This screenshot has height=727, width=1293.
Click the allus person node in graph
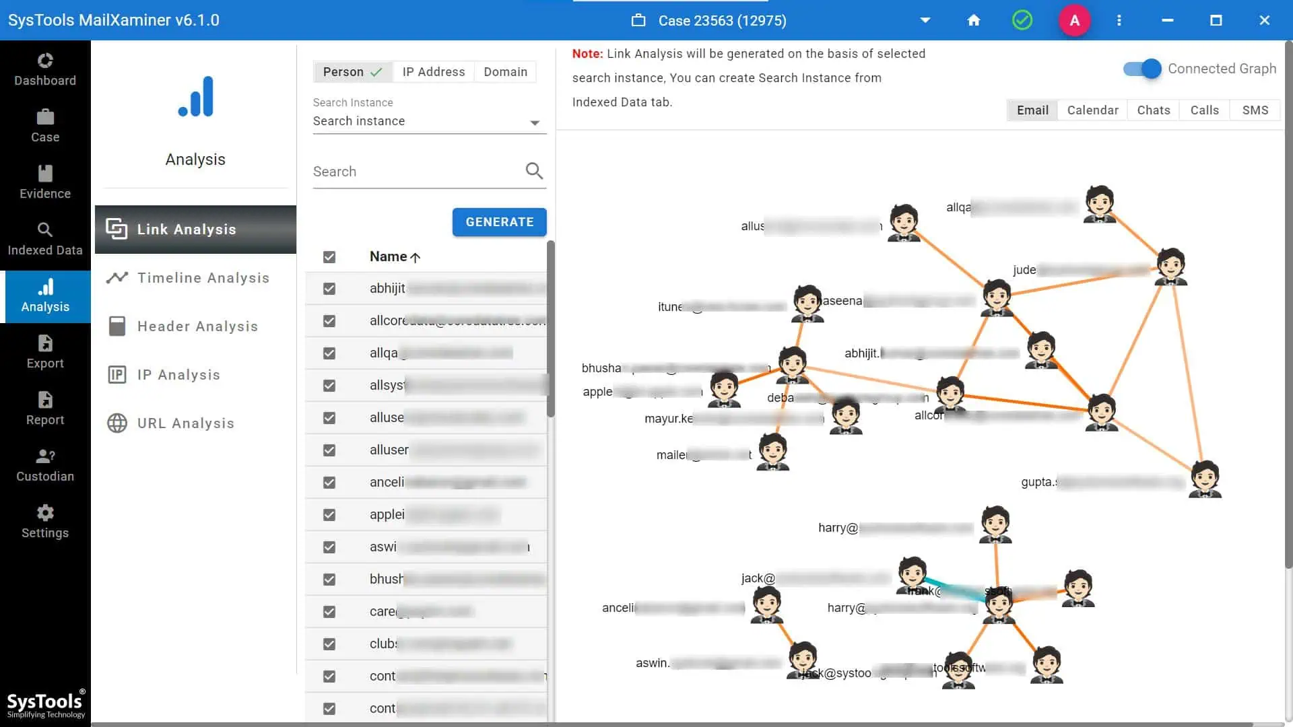click(x=904, y=223)
